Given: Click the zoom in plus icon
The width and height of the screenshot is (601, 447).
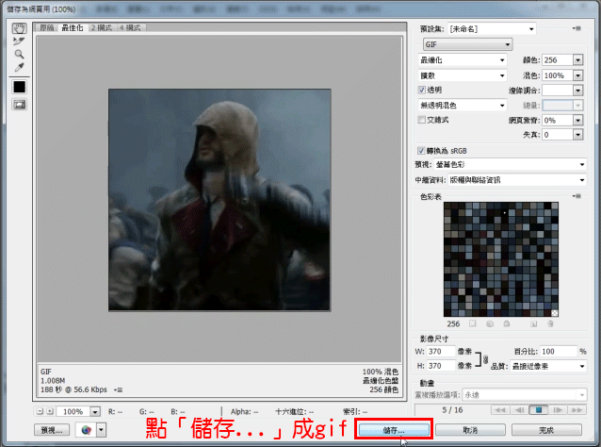Looking at the screenshot, I should [x=50, y=411].
